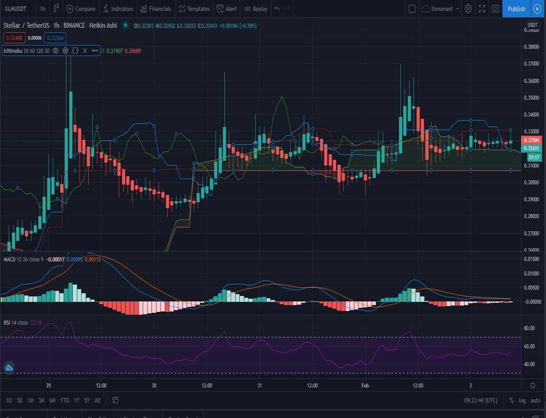This screenshot has height=418, width=546.
Task: Click the Feb date label on time axis
Action: [365, 385]
